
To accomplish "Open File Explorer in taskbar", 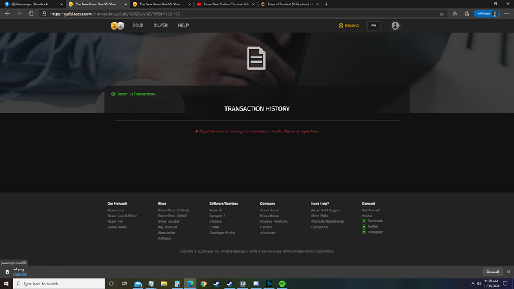I will click(164, 284).
